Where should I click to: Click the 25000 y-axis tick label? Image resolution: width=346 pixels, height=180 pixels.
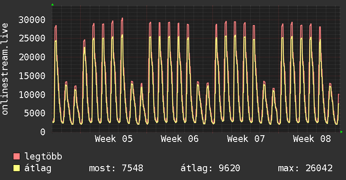(x=33, y=39)
